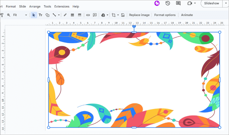Open the Extensions menu
The width and height of the screenshot is (229, 135).
[62, 6]
